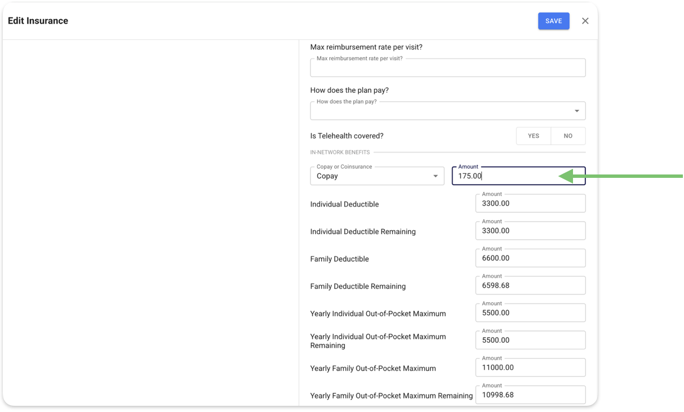
Task: Click the 'Is Telehealth covered?' label
Action: pyautogui.click(x=347, y=136)
